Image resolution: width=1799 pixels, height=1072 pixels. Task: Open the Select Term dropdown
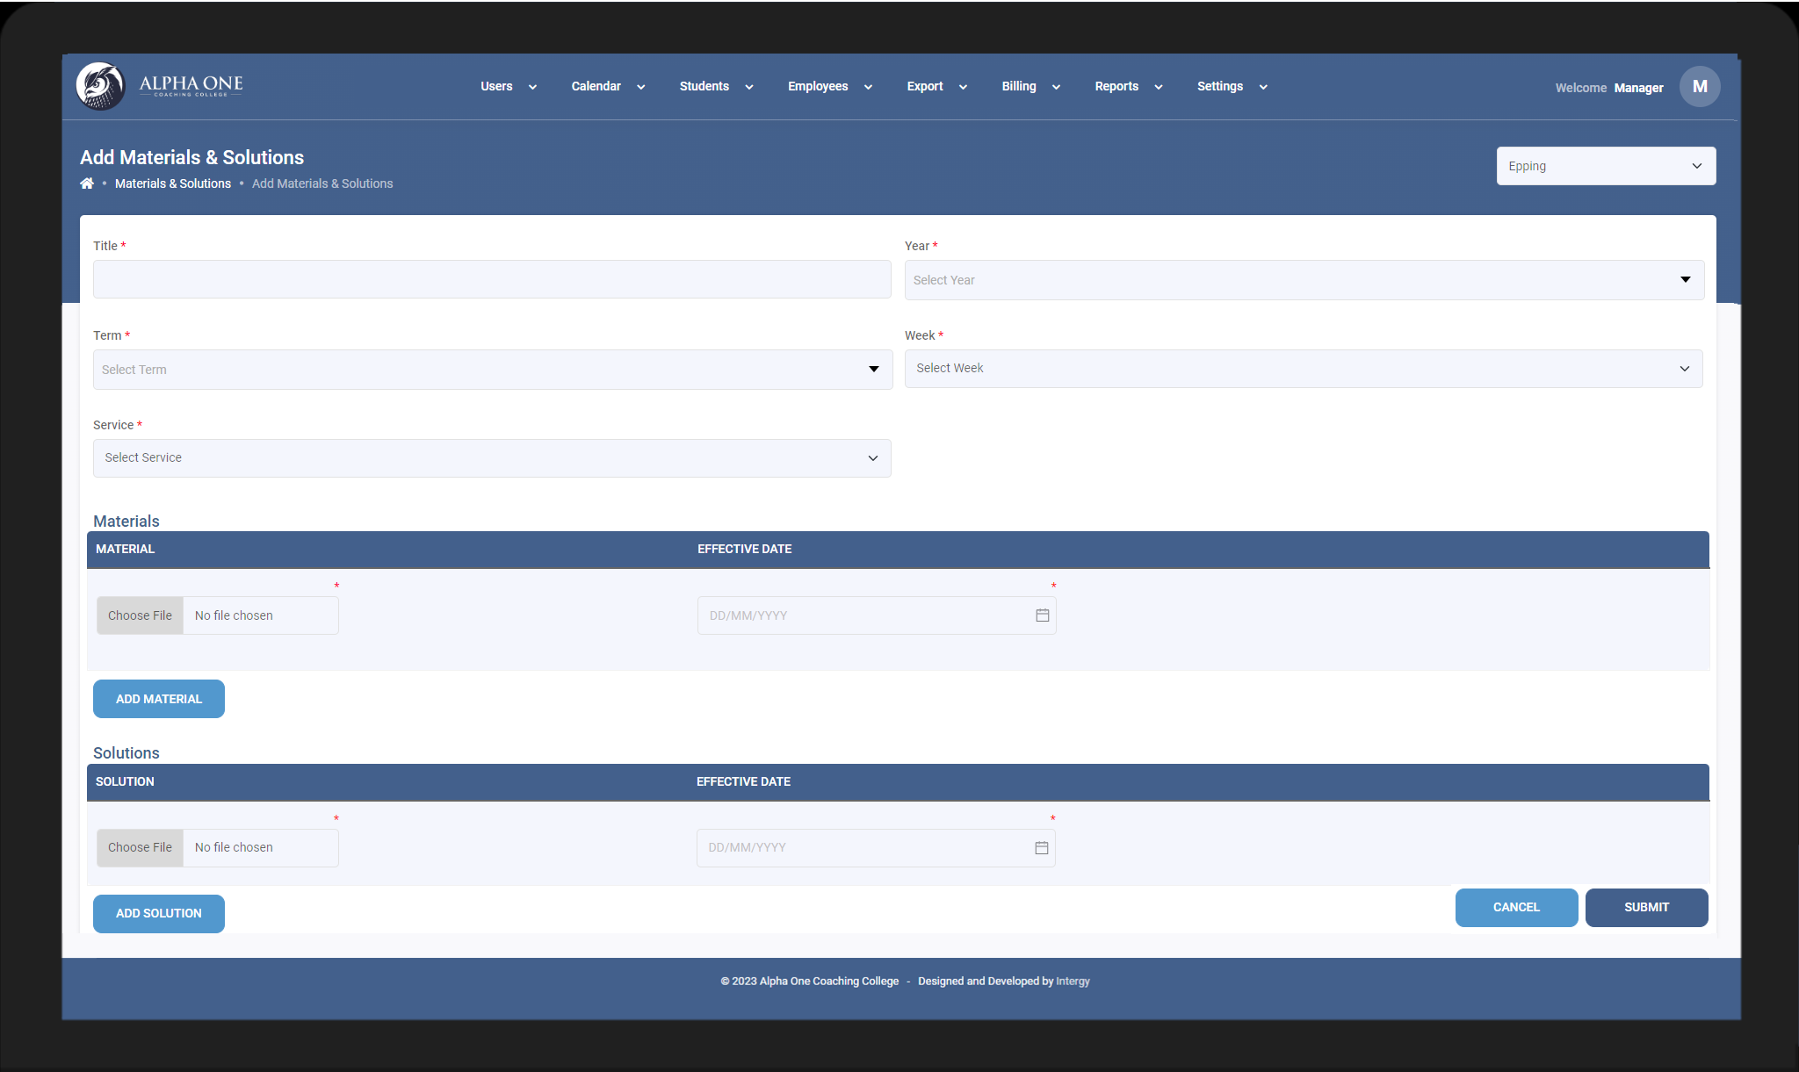coord(493,370)
